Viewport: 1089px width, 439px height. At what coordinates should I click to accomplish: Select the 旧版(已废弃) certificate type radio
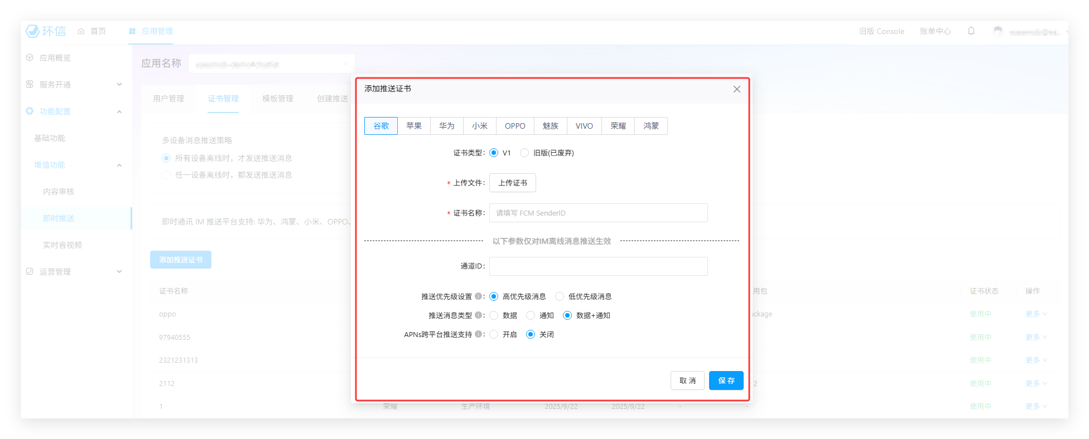click(x=524, y=153)
